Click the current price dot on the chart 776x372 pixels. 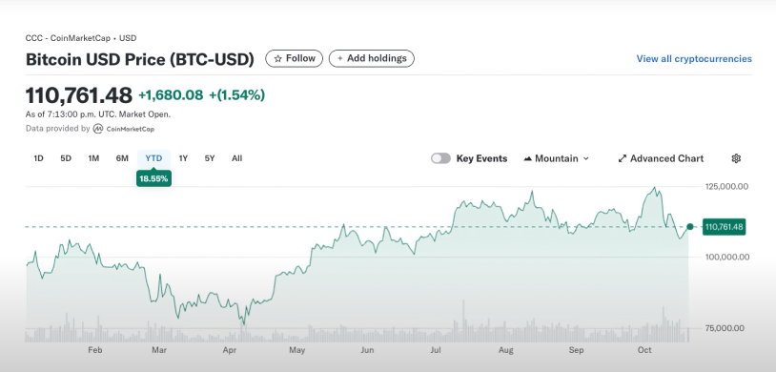coord(690,227)
